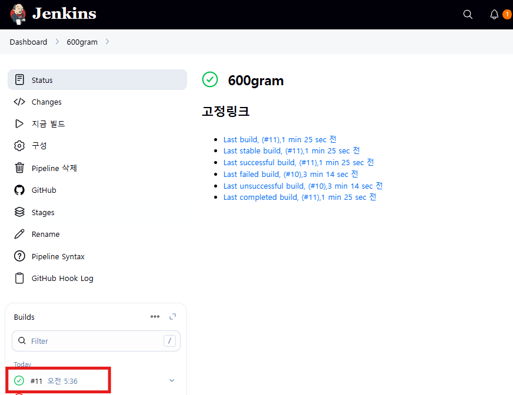Open the Last unsuccessful build (#10) link
Viewport: 513px width, 395px height.
click(303, 186)
